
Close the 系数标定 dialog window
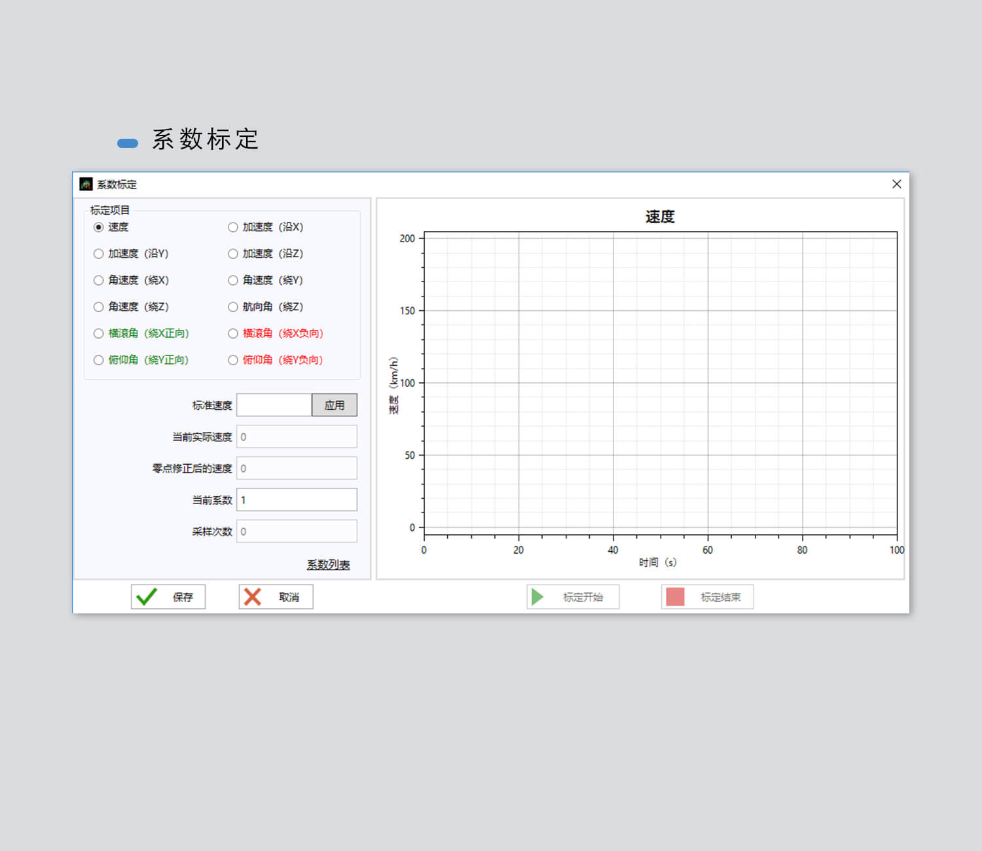896,184
